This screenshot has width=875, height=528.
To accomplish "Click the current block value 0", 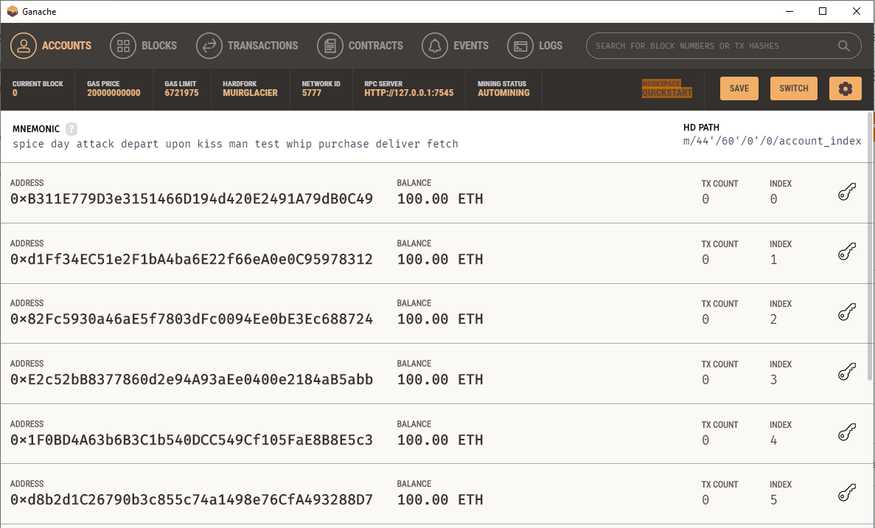I will point(15,93).
